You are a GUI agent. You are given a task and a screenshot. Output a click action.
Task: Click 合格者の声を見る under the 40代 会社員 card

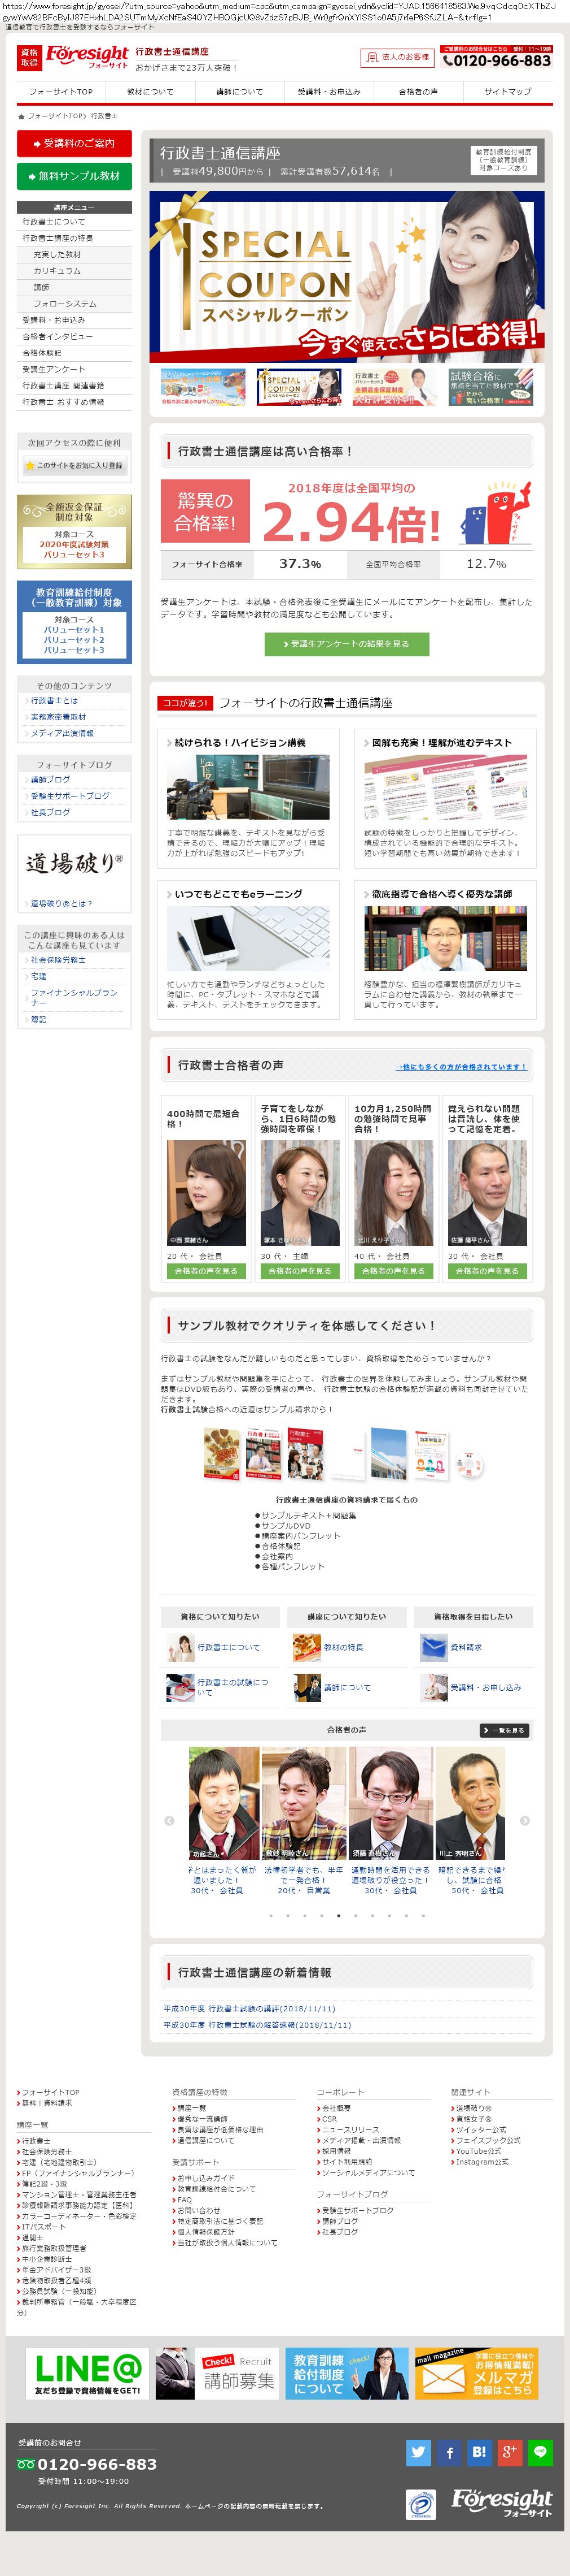pos(393,1271)
